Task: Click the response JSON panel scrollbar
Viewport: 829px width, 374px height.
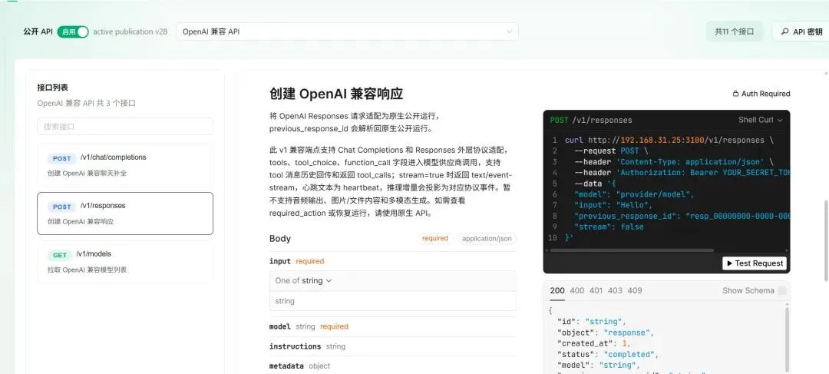Action: pos(786,339)
